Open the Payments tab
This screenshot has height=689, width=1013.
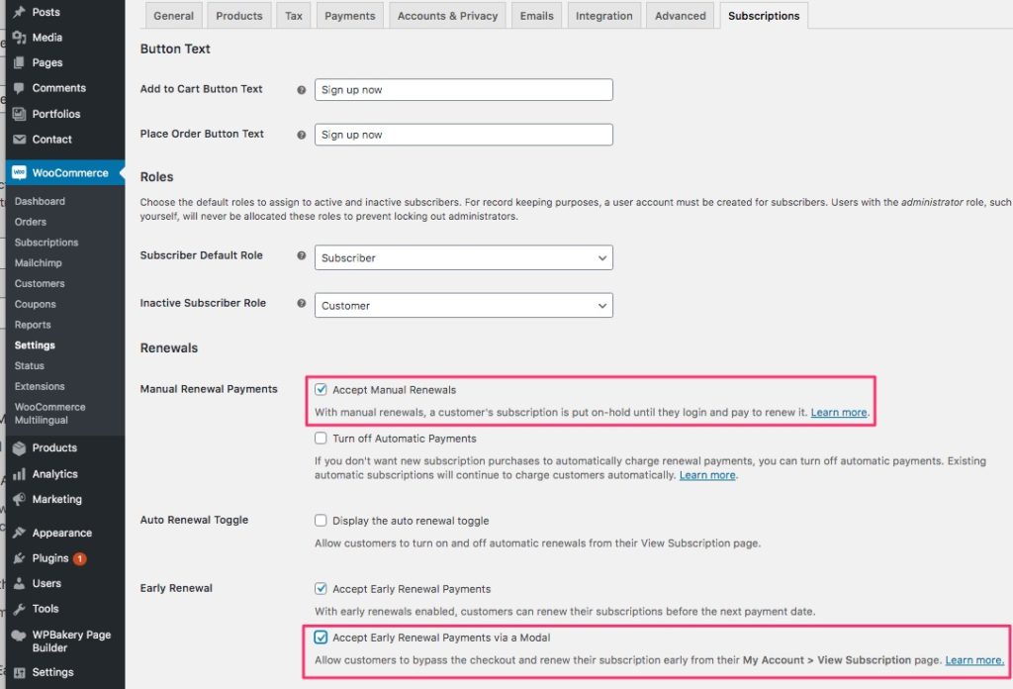point(350,16)
